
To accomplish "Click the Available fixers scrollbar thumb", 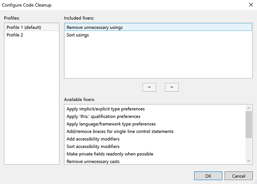I will pos(249,124).
